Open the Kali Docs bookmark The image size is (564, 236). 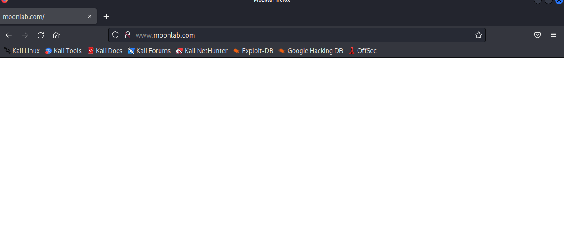coord(105,51)
